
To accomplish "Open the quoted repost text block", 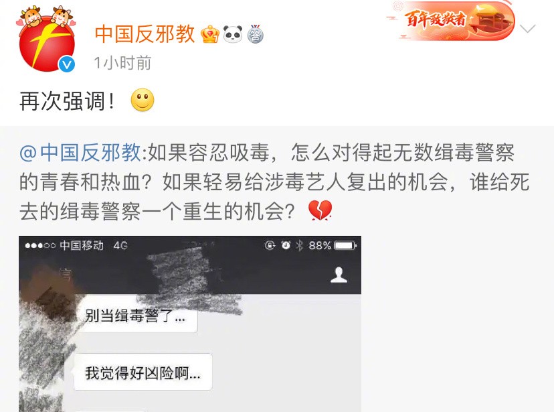I will [274, 182].
